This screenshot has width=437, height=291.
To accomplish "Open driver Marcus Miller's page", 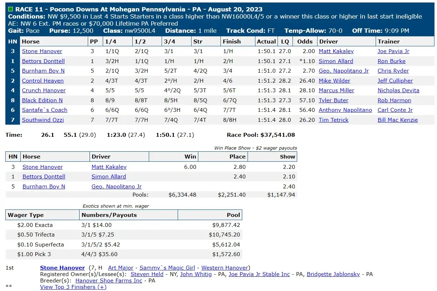I will click(x=336, y=90).
